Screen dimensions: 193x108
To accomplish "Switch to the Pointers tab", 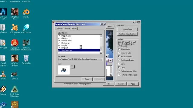I will pyautogui.click(x=60, y=28).
